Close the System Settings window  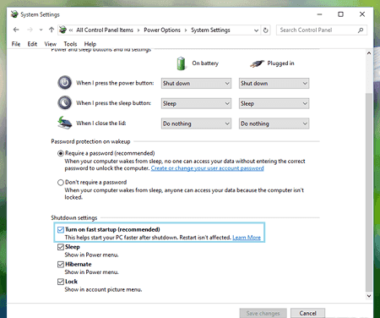[362, 14]
